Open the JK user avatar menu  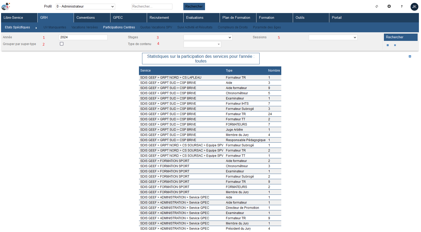tap(414, 7)
